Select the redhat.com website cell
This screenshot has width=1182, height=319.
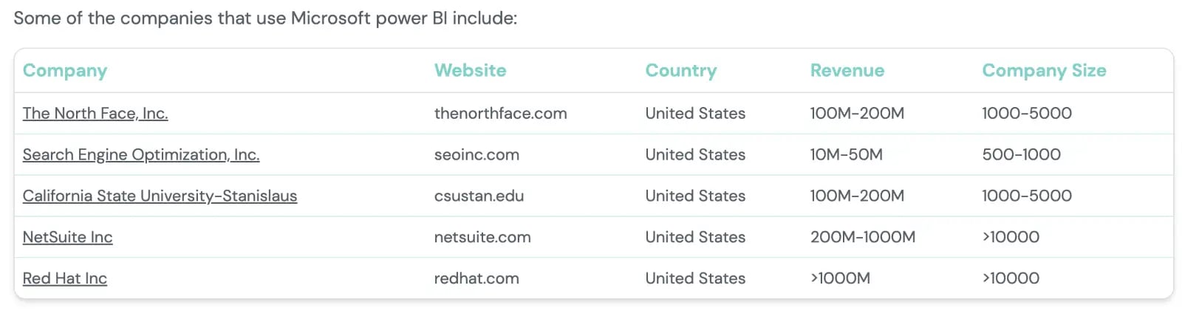click(476, 278)
